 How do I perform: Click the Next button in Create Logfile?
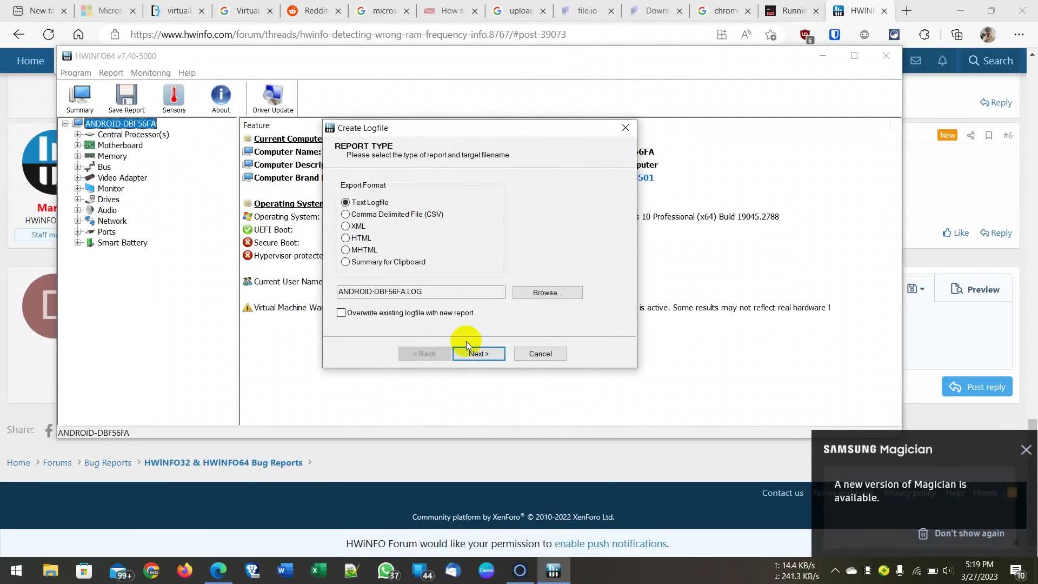[478, 353]
